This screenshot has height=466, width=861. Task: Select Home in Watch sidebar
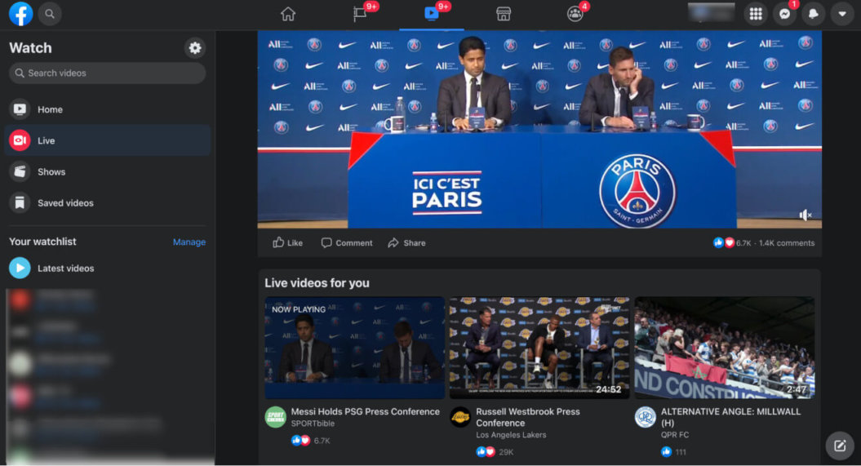click(107, 109)
